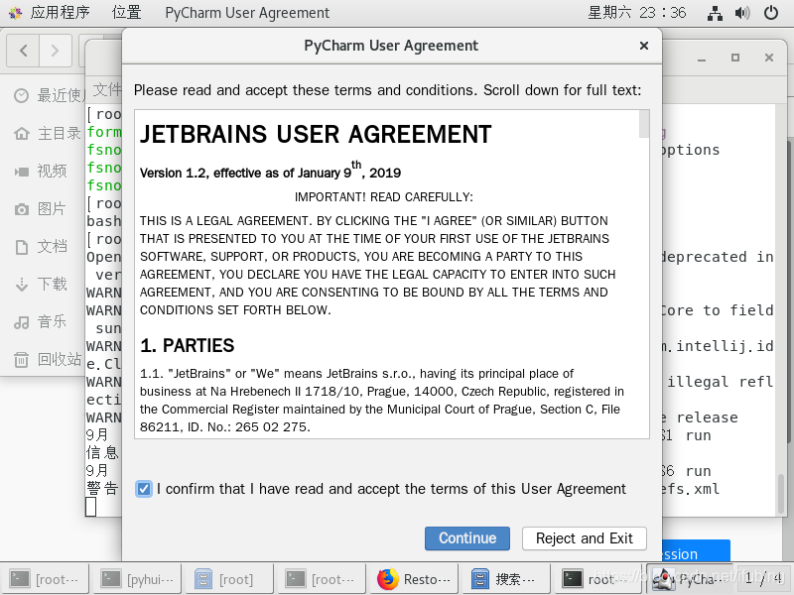
Task: Maximize the background window at right
Action: click(x=735, y=58)
